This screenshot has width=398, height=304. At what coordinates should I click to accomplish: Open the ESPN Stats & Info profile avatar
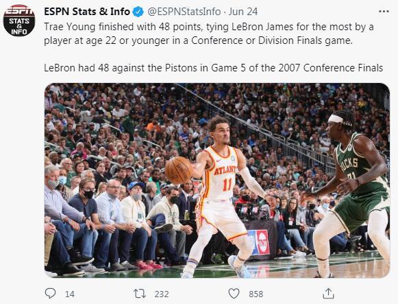tap(19, 20)
